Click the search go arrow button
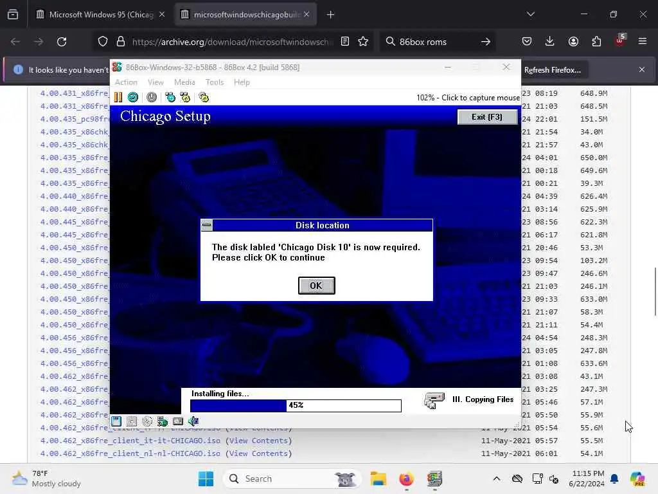Image resolution: width=658 pixels, height=494 pixels. point(486,42)
